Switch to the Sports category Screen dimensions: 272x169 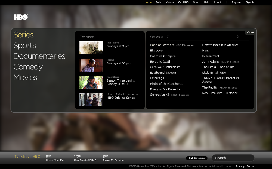25,45
